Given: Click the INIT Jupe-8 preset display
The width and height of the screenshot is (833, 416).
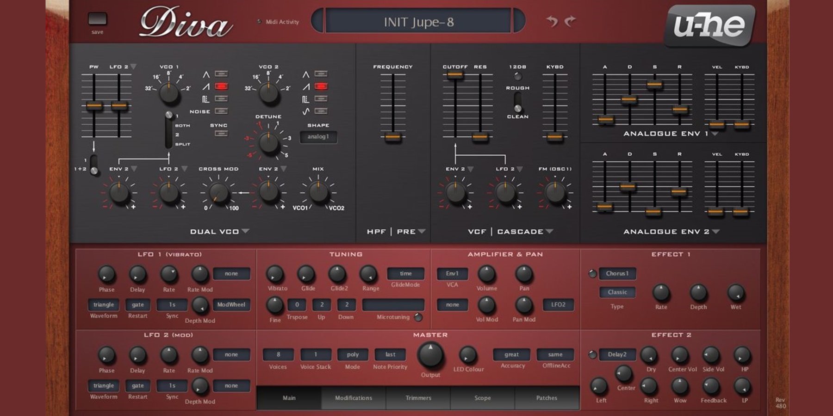Looking at the screenshot, I should [419, 22].
